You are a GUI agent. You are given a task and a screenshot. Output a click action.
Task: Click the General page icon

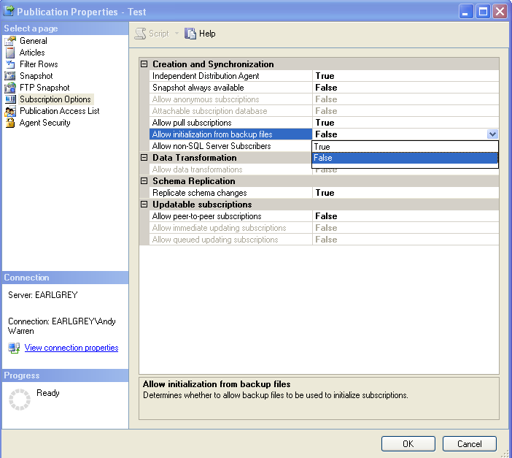[x=10, y=41]
